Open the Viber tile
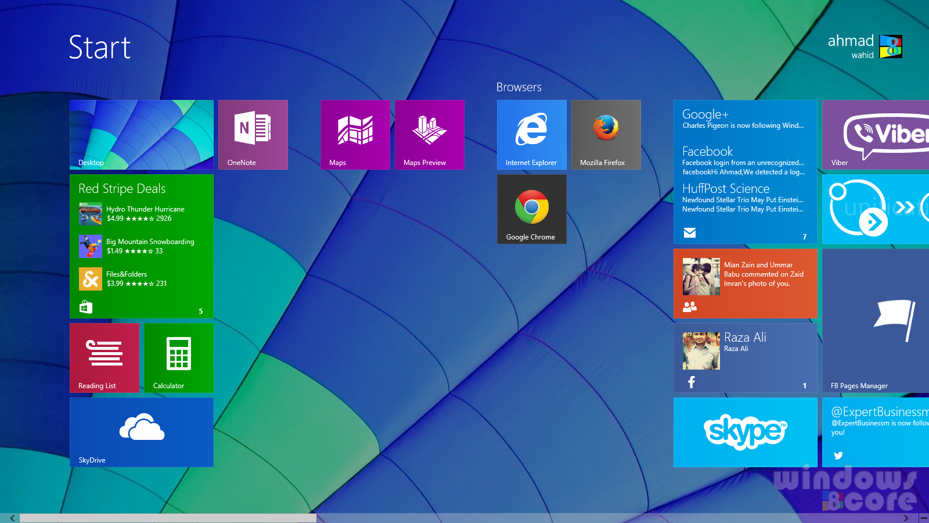The image size is (929, 523). (875, 135)
